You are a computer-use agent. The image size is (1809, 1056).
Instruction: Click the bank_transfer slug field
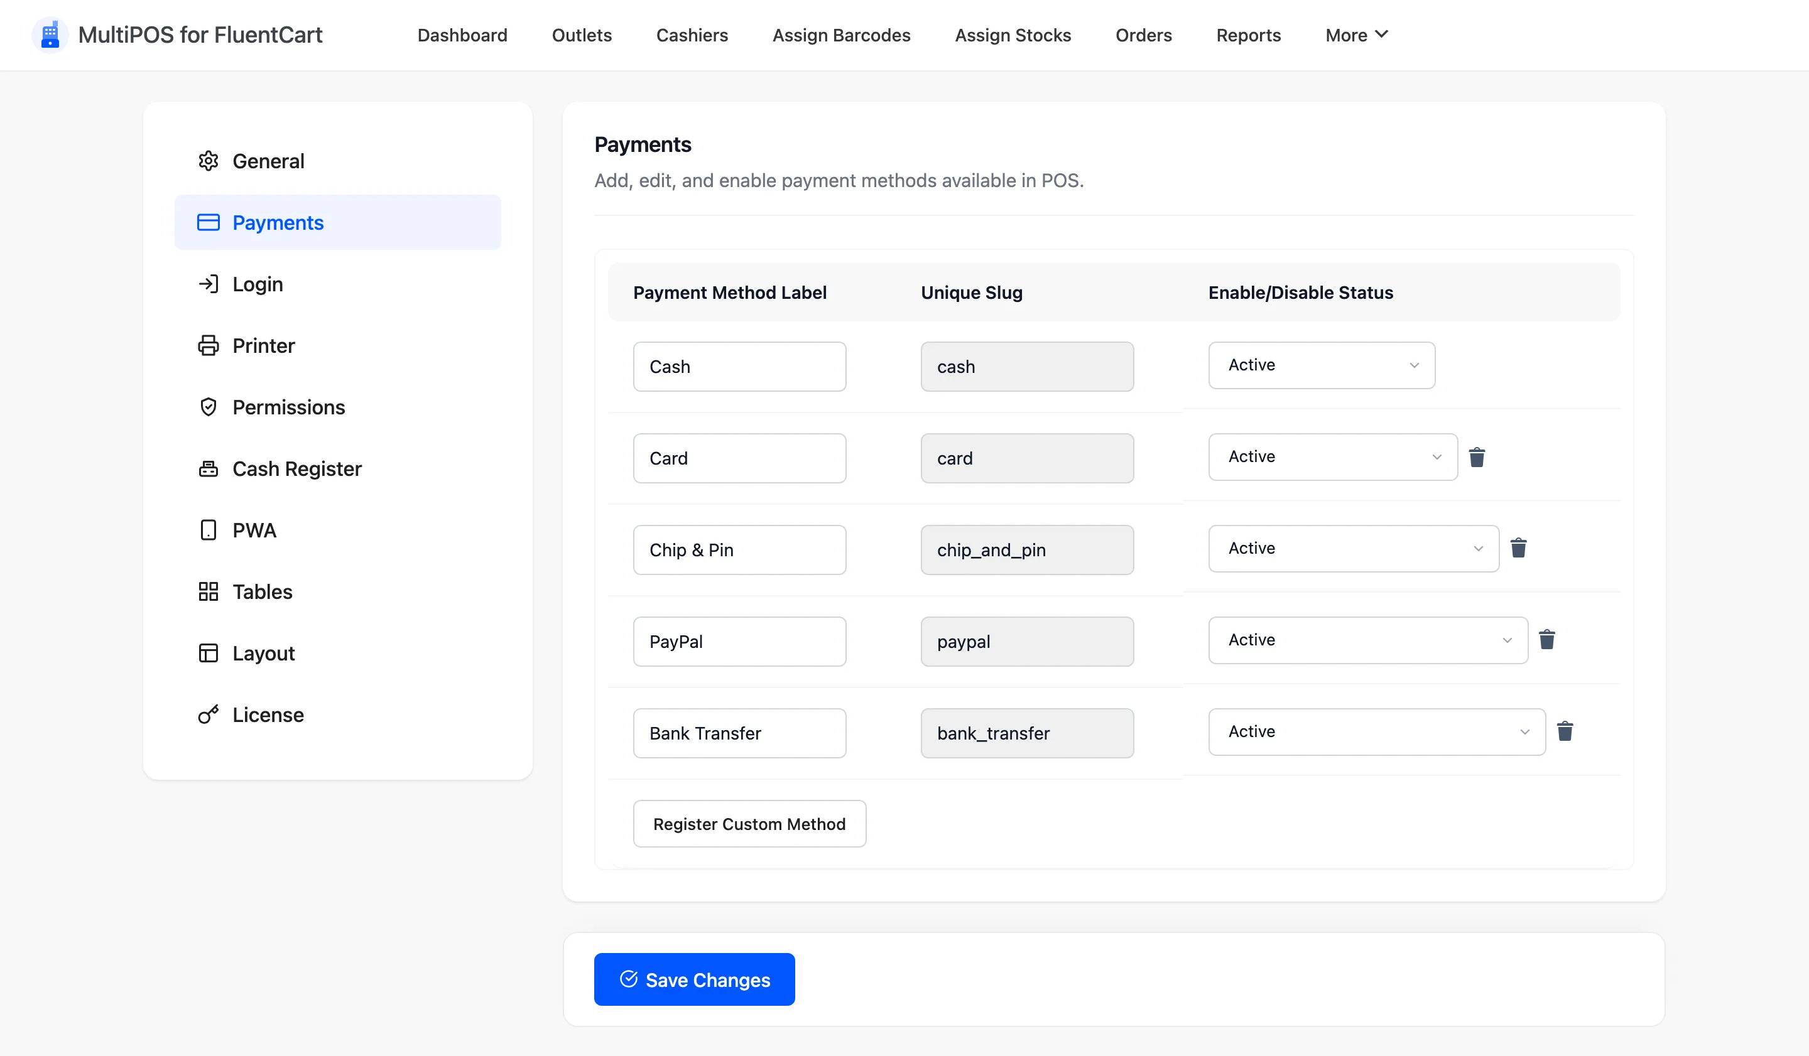coord(1027,734)
